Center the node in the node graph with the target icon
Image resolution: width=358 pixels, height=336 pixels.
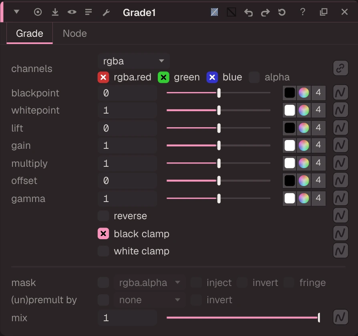click(38, 12)
